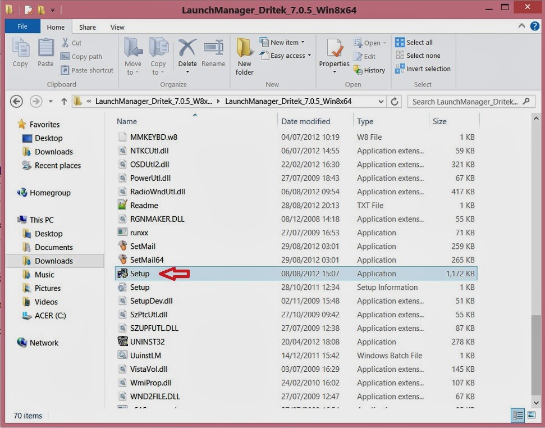Go forward with the forward arrow

(36, 102)
